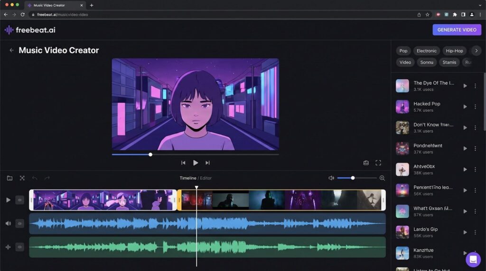This screenshot has width=486, height=271.
Task: Open options menu for Hacked Pop
Action: 475,107
